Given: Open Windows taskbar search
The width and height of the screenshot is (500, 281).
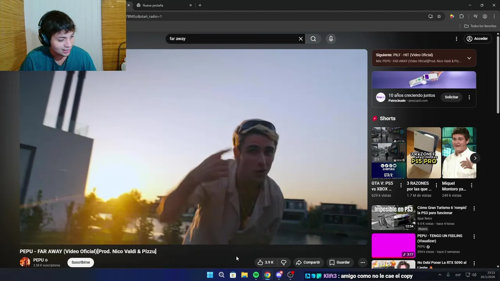Looking at the screenshot, I should click(x=221, y=275).
